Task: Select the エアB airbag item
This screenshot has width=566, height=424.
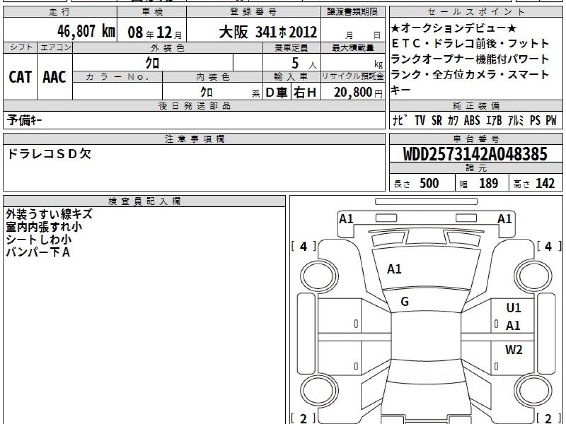Action: 494,120
